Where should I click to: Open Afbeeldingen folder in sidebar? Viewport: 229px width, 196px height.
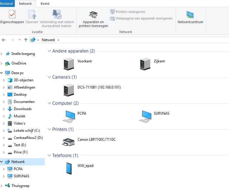[24, 87]
